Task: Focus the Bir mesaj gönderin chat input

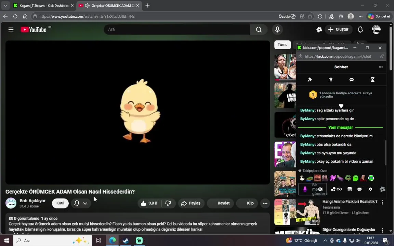Action: coord(312,189)
